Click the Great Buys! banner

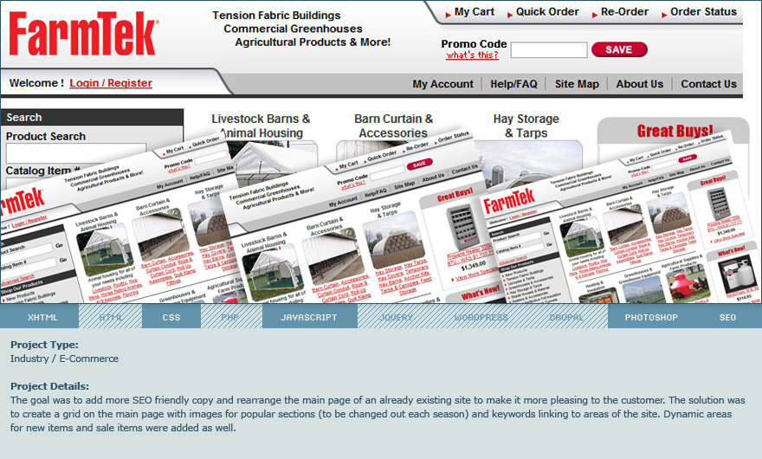(x=675, y=131)
